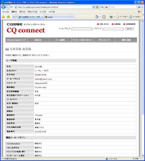Screen dimensions: 145x161
Task: Open the ヘルプ(H) menu
Action: [x=52, y=12]
